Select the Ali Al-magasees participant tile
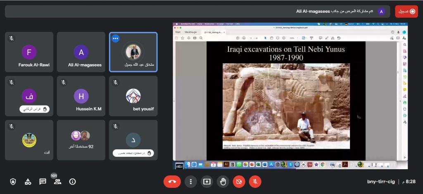This screenshot has height=194, width=423. click(81, 52)
